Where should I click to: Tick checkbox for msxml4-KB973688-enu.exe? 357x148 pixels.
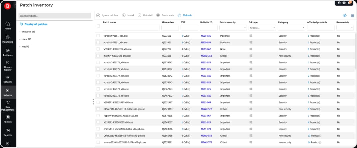[x=98, y=56]
